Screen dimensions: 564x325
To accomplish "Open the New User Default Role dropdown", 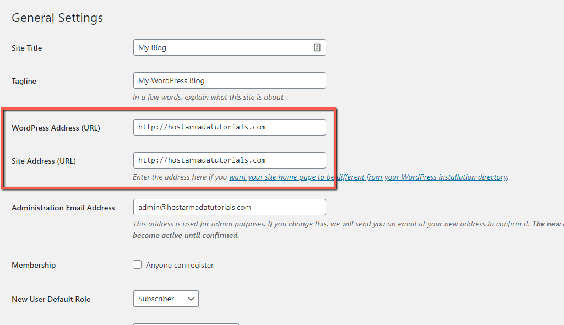I will [x=165, y=299].
